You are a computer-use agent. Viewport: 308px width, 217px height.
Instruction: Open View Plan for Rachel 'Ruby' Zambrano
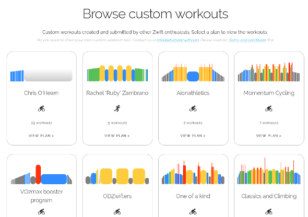(117, 136)
